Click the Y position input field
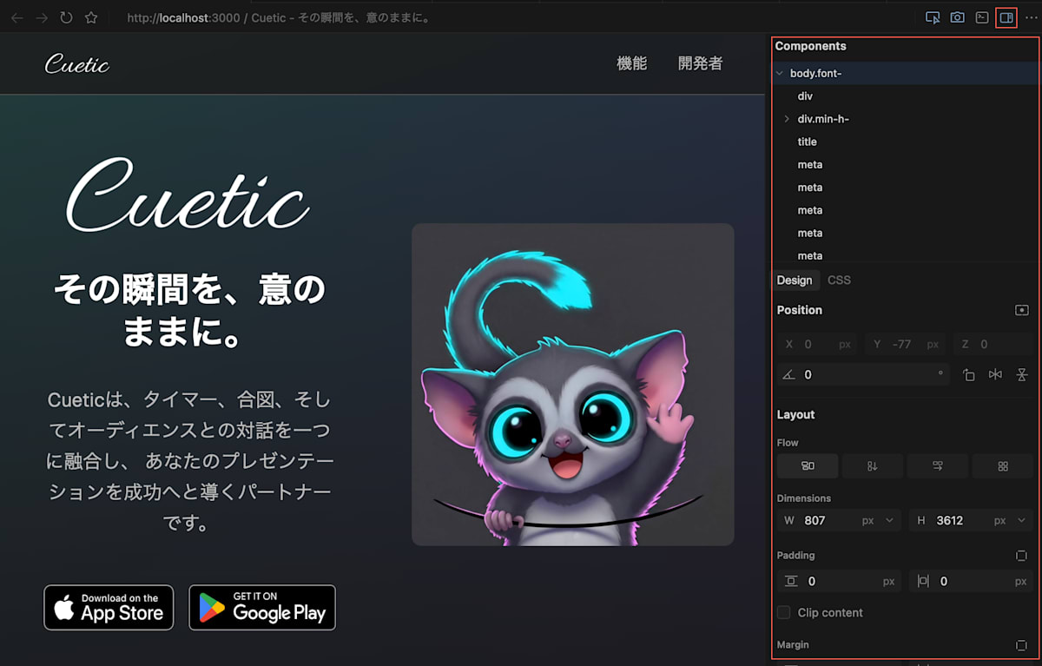Viewport: 1042px width, 666px height. [x=905, y=345]
